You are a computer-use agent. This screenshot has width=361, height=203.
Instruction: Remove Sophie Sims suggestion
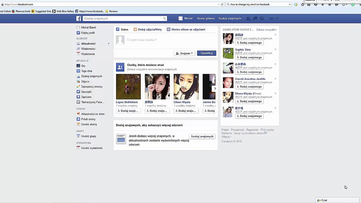[275, 50]
